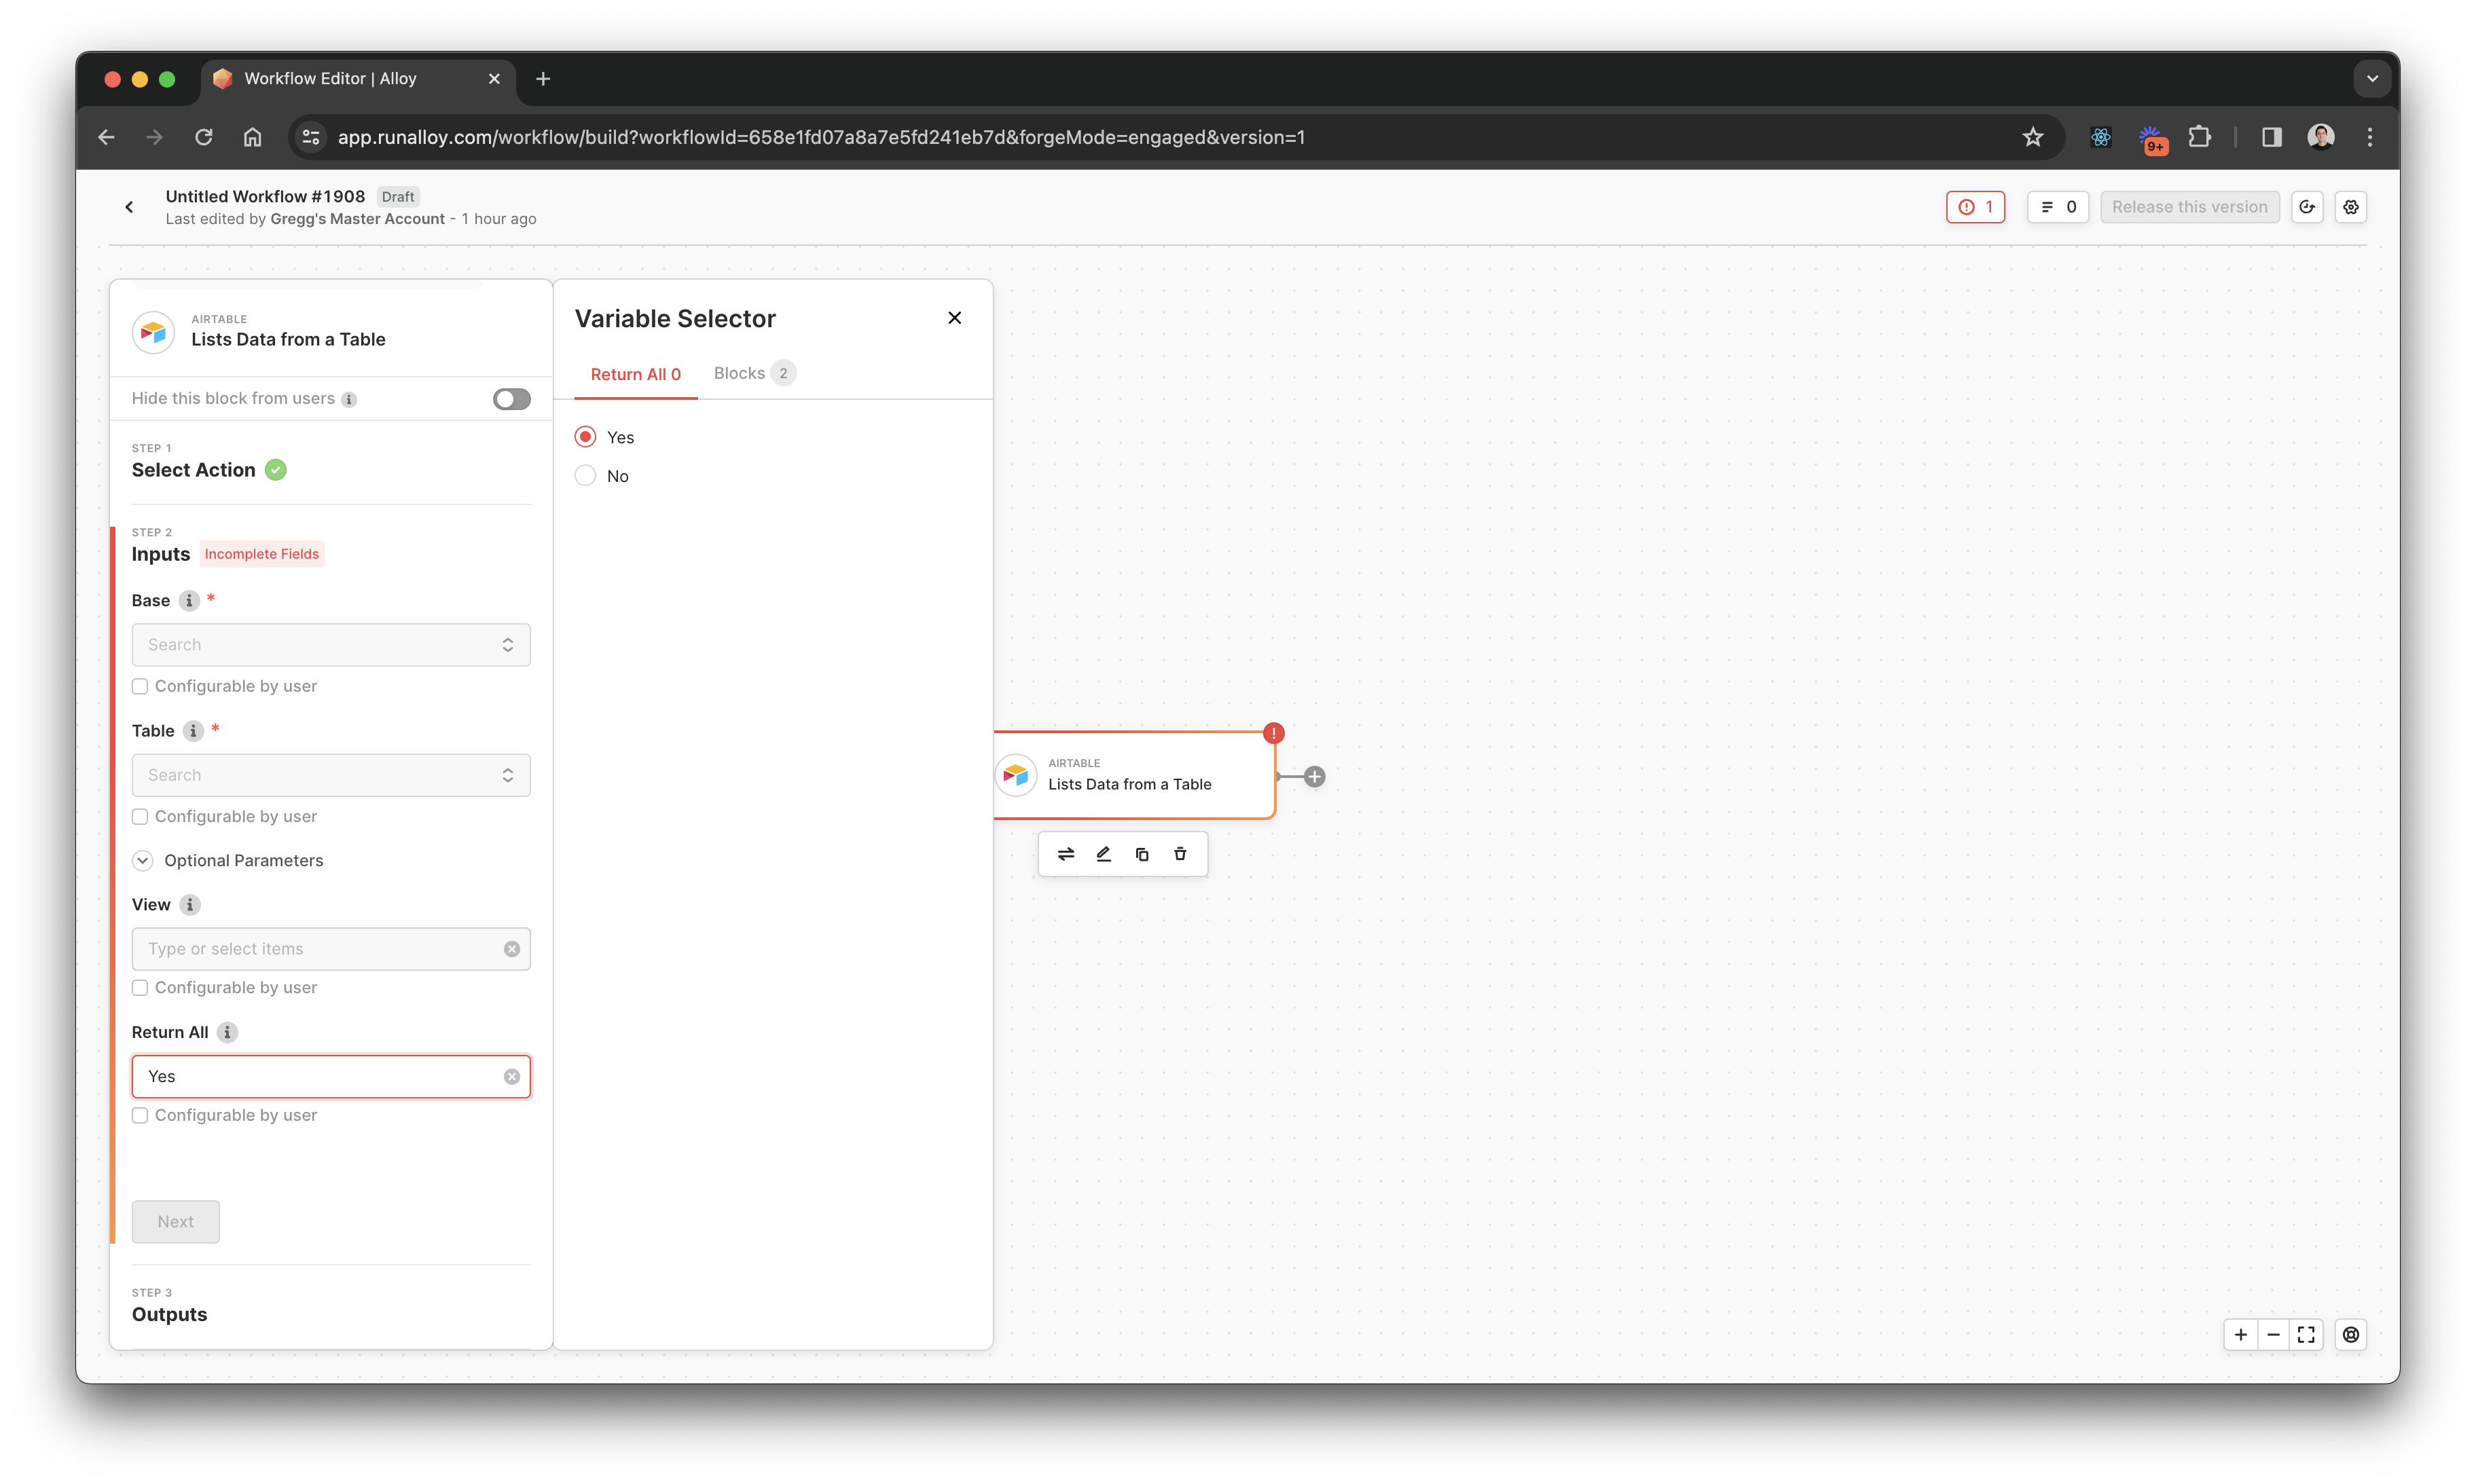Image resolution: width=2476 pixels, height=1484 pixels.
Task: Go back using the workflow header arrow
Action: [x=129, y=207]
